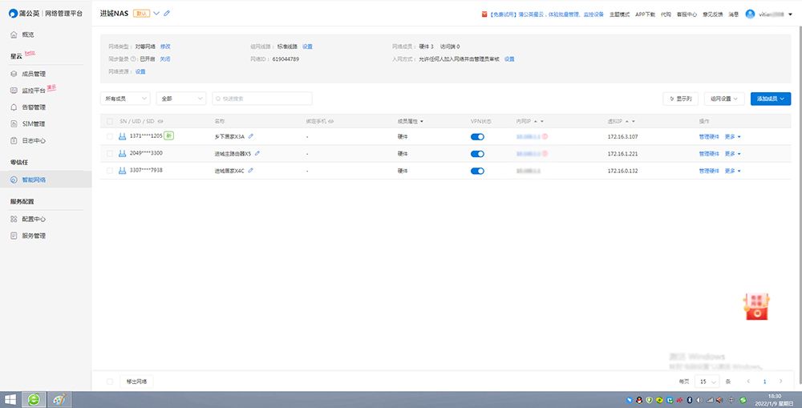Open the 所有成员 filter dropdown

point(124,99)
